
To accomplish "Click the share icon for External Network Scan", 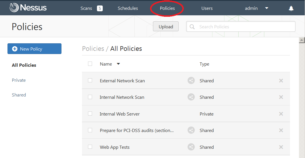I will [191, 81].
